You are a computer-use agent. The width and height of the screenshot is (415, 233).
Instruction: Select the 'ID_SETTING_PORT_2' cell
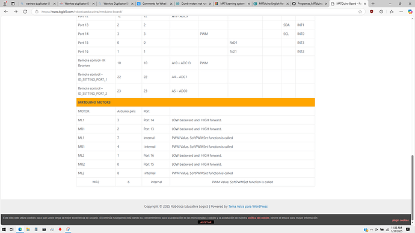point(96,91)
